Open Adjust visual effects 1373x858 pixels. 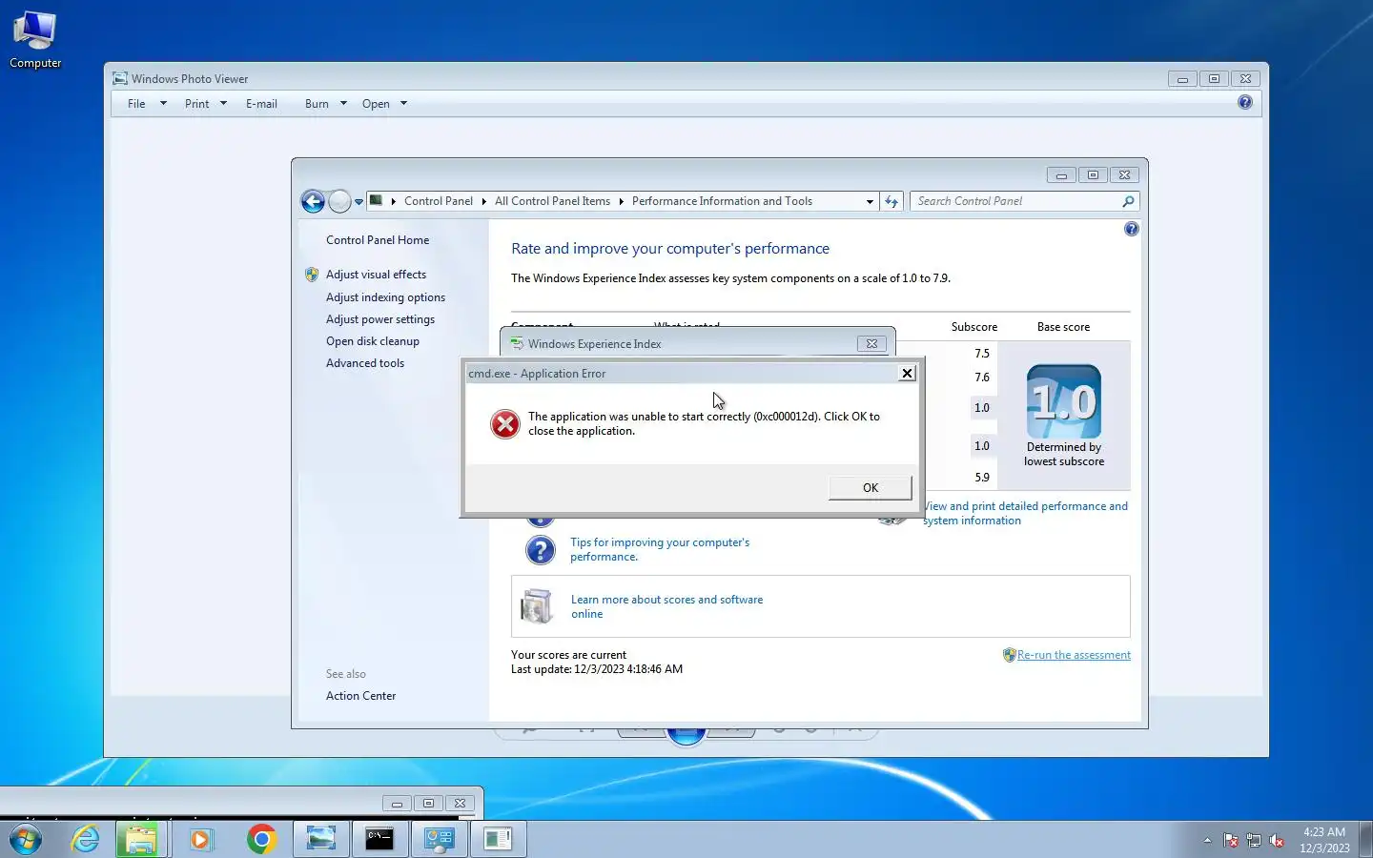[376, 275]
